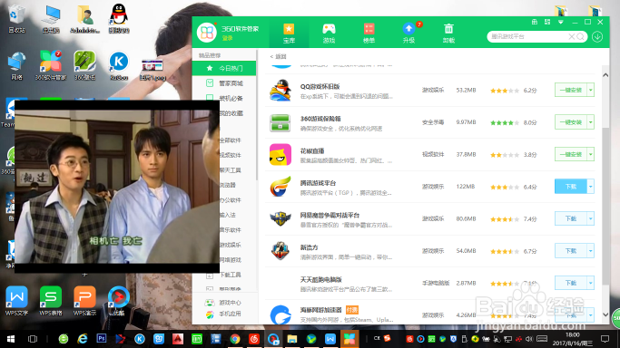620x348 pixels.
Task: Open the download manager arrow icon
Action: (x=597, y=36)
